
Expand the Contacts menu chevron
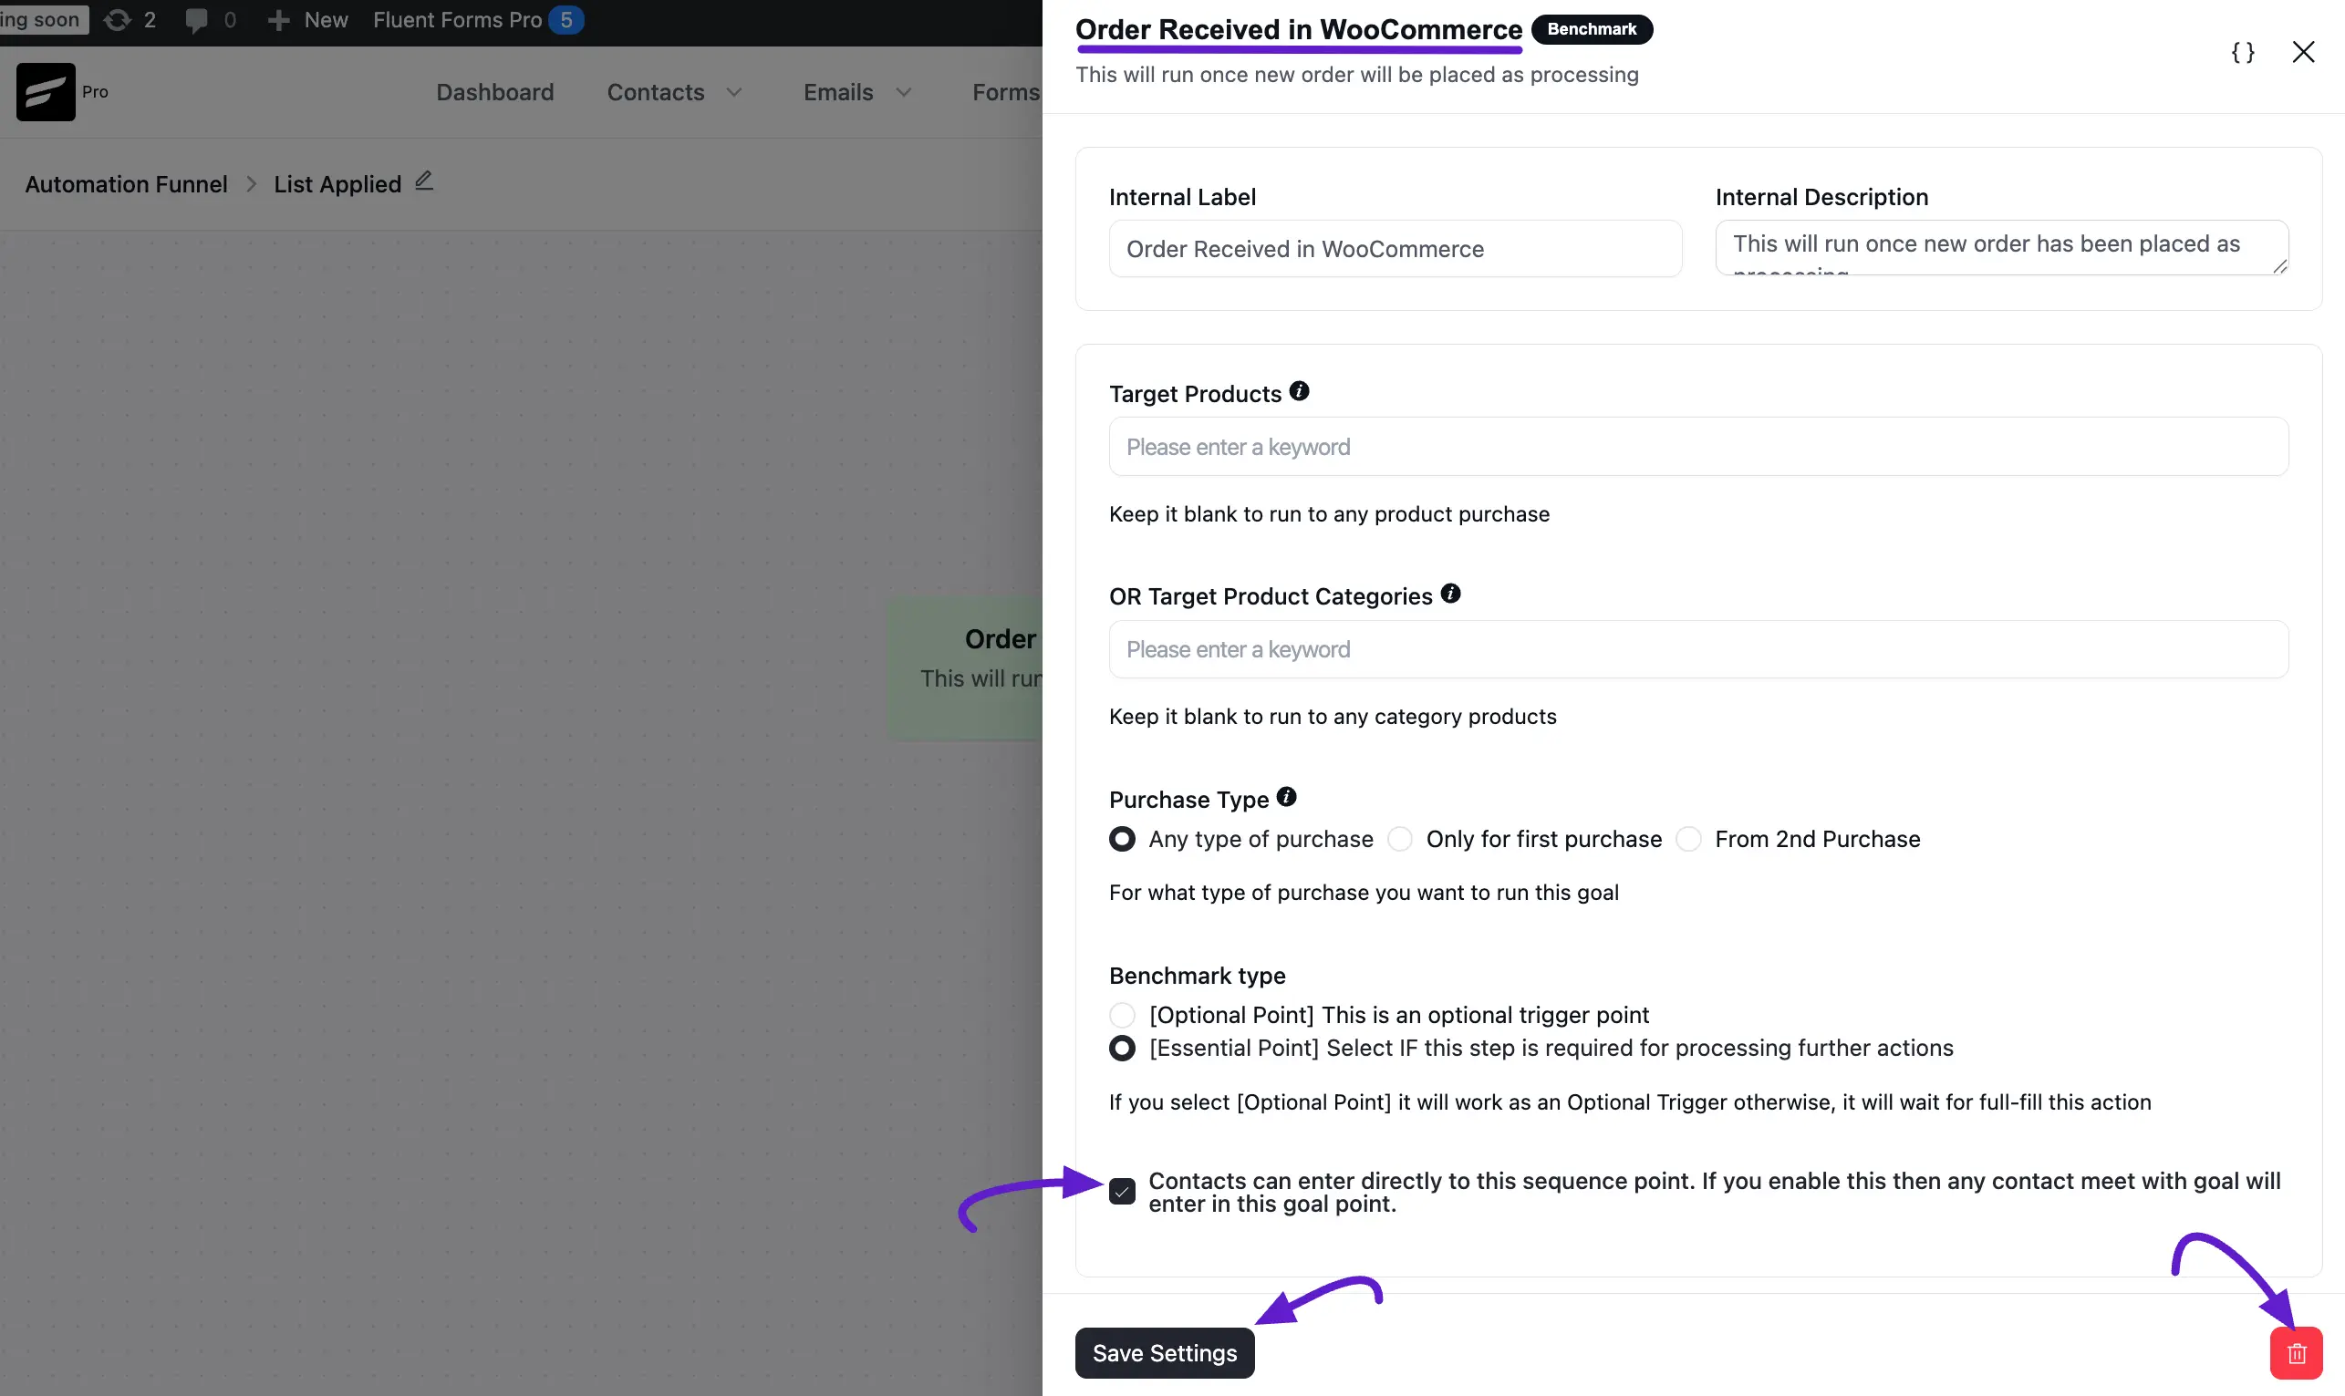point(735,92)
